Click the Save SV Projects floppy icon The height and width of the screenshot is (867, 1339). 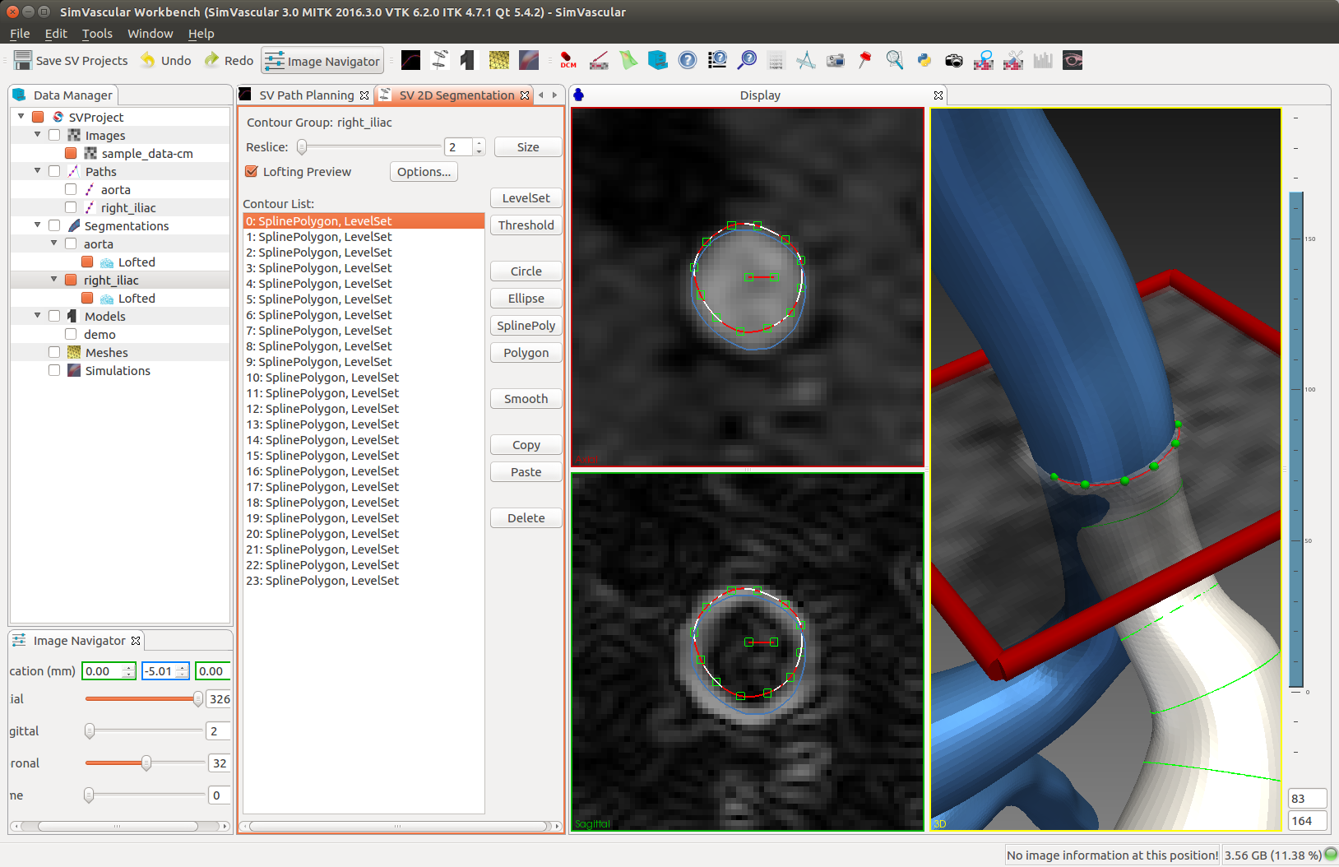click(x=23, y=60)
